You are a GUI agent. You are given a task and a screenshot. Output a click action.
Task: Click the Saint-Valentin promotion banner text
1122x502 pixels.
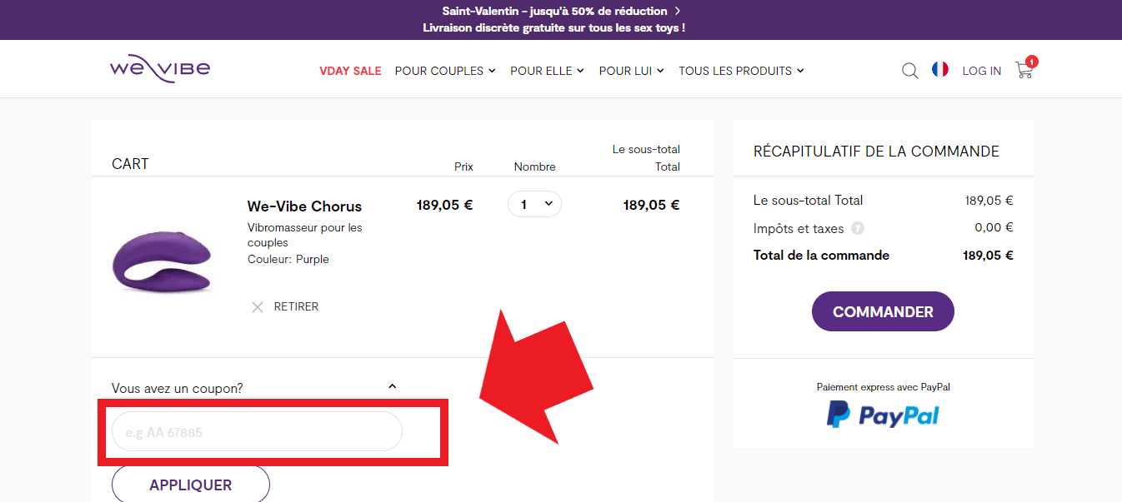554,11
